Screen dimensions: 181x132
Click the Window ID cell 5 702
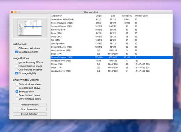click(x=127, y=19)
